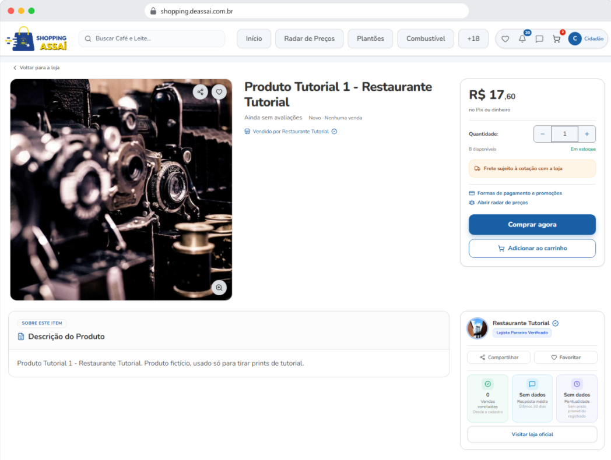Viewport: 611px width, 460px height.
Task: Click the Resposta média stat card
Action: tap(532, 398)
